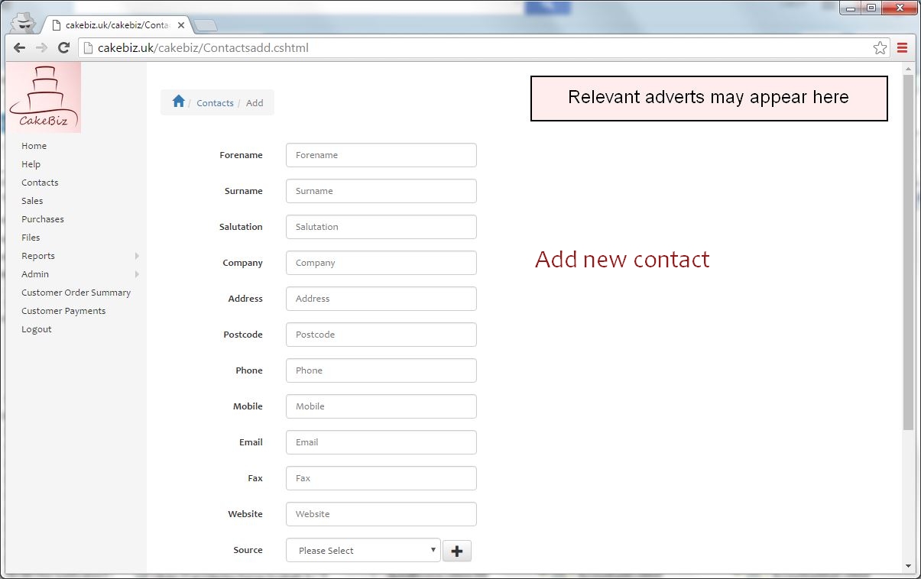
Task: Expand the Reports sidebar entry
Action: (38, 256)
